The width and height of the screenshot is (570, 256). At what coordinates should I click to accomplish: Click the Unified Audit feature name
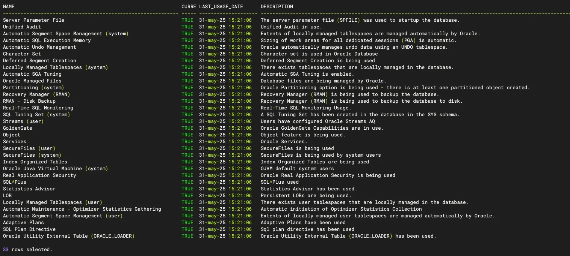pyautogui.click(x=22, y=27)
